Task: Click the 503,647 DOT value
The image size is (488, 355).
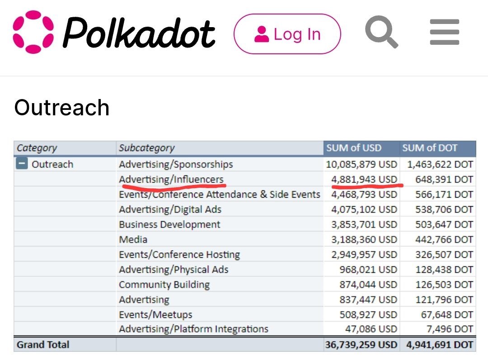Action: point(444,224)
